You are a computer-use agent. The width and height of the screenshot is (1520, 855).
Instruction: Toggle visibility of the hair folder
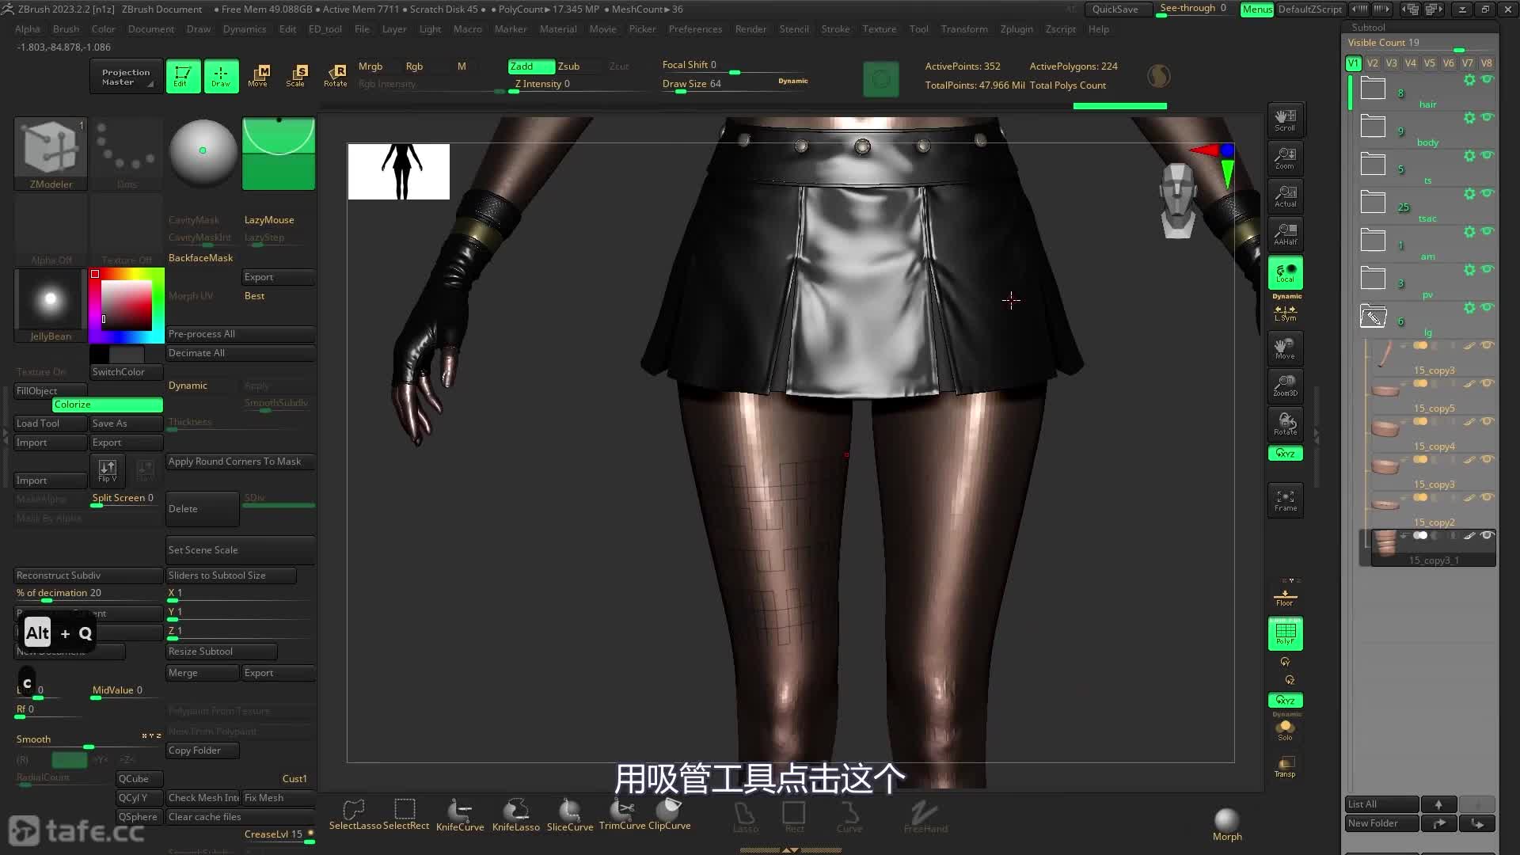[x=1487, y=79]
